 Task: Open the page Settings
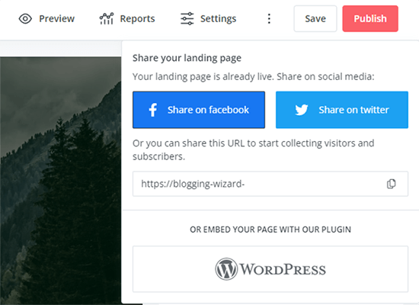point(209,19)
